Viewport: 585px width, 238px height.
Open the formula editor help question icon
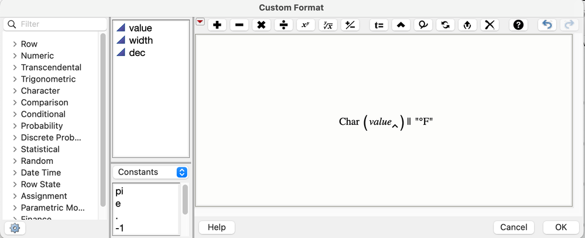click(x=519, y=25)
